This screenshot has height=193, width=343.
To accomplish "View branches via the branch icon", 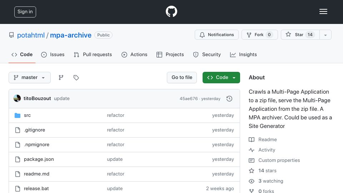I will 61,78.
